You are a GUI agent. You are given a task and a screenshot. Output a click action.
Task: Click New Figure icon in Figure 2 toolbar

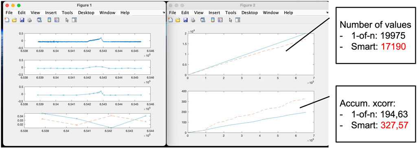[171, 20]
